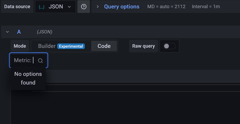Switch to Builder mode

[47, 46]
